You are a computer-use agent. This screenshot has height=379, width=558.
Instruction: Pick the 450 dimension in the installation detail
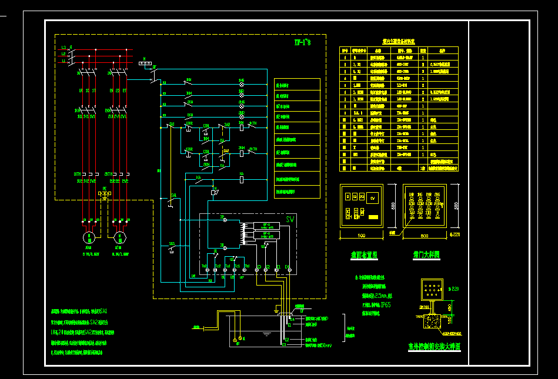coord(449,307)
